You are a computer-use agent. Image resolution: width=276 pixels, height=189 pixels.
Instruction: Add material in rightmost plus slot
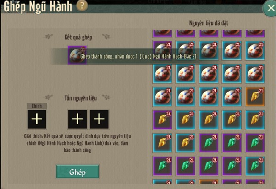pos(99,119)
